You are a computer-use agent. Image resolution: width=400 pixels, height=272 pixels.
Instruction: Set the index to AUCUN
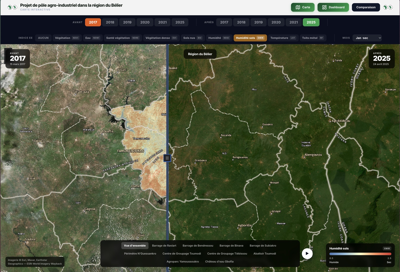[43, 38]
